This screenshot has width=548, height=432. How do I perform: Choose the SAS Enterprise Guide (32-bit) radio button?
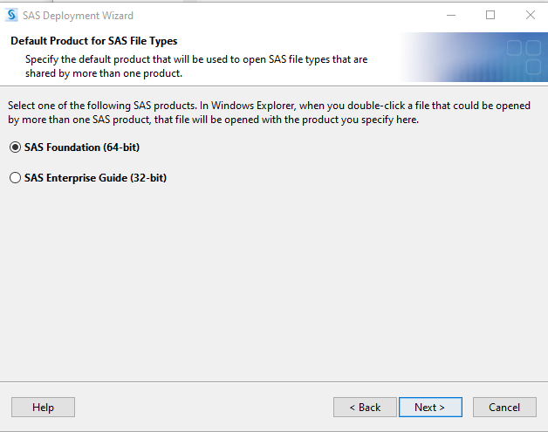coord(15,178)
